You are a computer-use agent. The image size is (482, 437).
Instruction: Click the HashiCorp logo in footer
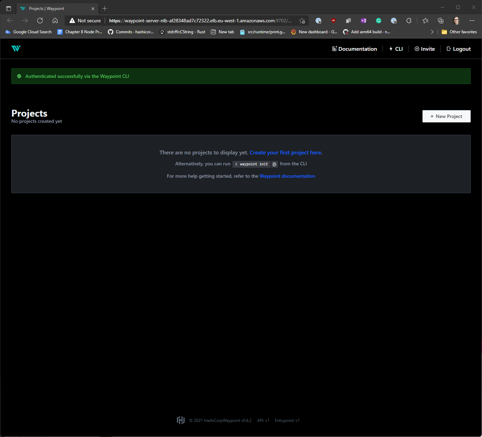coord(181,420)
